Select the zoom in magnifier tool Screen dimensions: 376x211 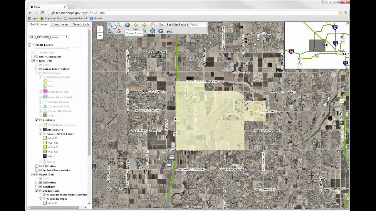coord(110,25)
